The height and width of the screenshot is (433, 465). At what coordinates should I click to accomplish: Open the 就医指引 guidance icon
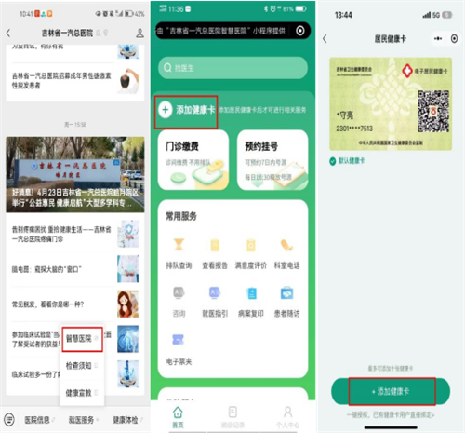(x=215, y=292)
